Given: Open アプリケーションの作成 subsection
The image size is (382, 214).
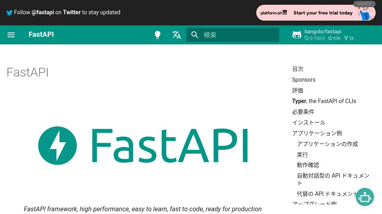Looking at the screenshot, I should point(327,144).
